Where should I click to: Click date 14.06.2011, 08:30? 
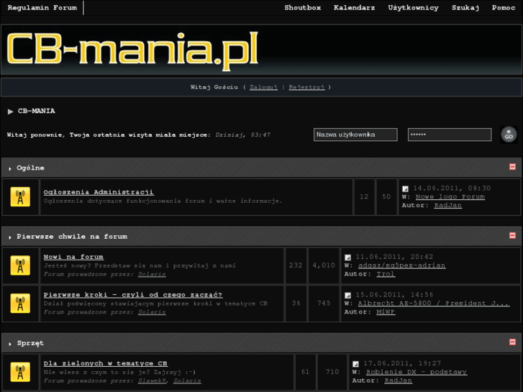(x=452, y=188)
